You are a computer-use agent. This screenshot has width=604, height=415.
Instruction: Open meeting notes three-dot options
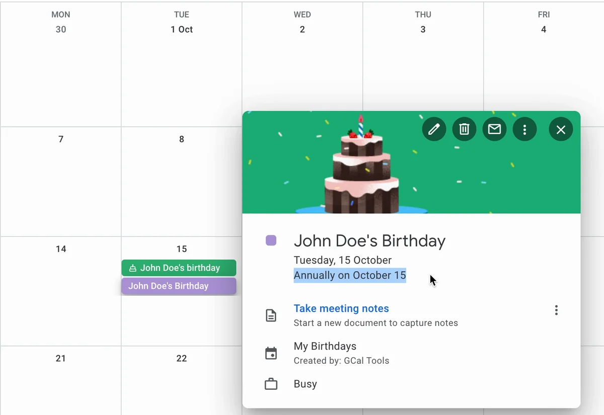click(556, 310)
